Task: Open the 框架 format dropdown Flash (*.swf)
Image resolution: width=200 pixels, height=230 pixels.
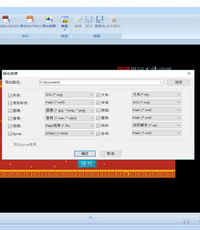Action: [x=156, y=118]
